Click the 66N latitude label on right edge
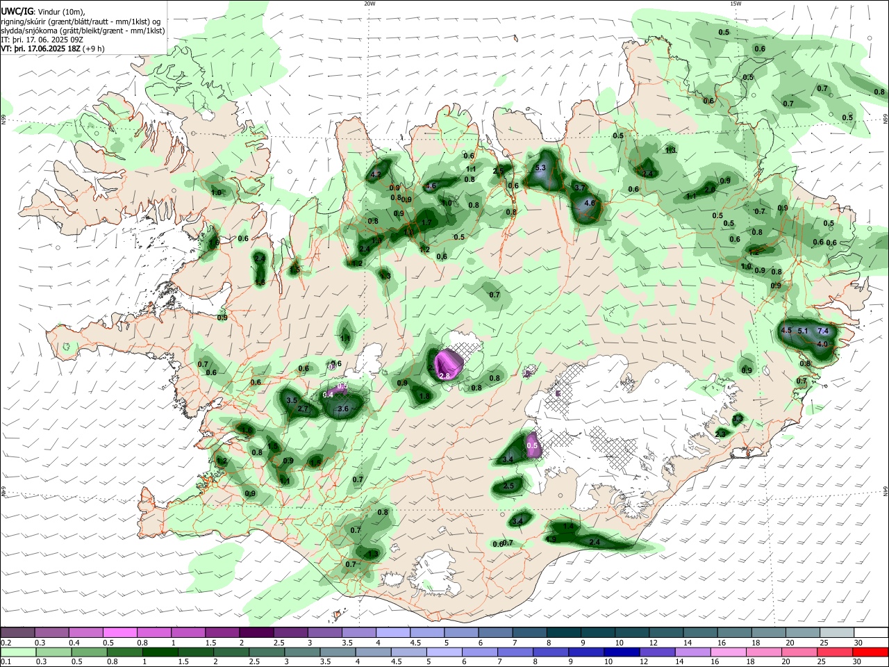889x667 pixels. pyautogui.click(x=886, y=120)
